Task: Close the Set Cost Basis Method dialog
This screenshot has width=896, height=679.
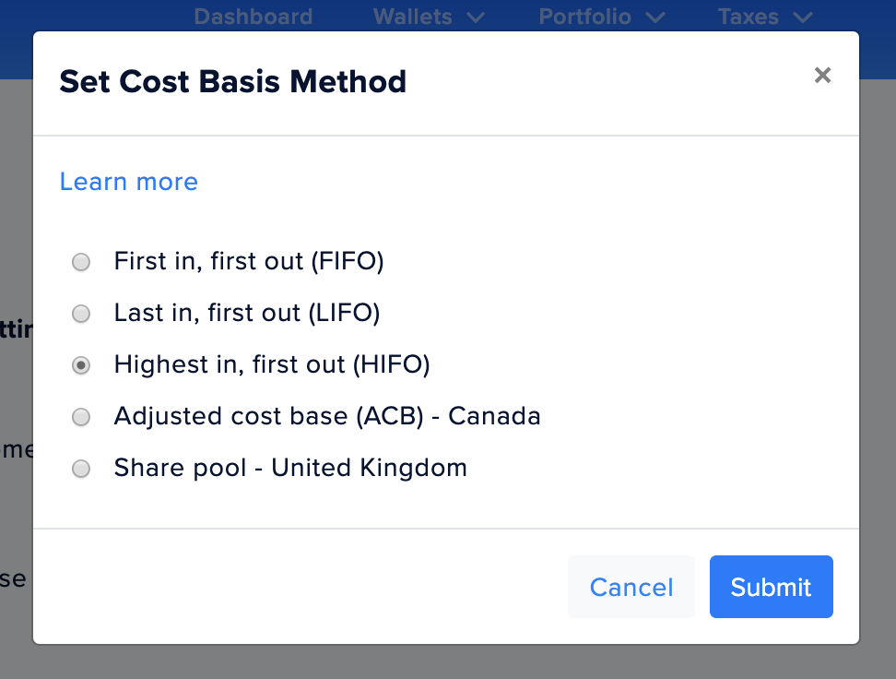Action: click(x=822, y=76)
